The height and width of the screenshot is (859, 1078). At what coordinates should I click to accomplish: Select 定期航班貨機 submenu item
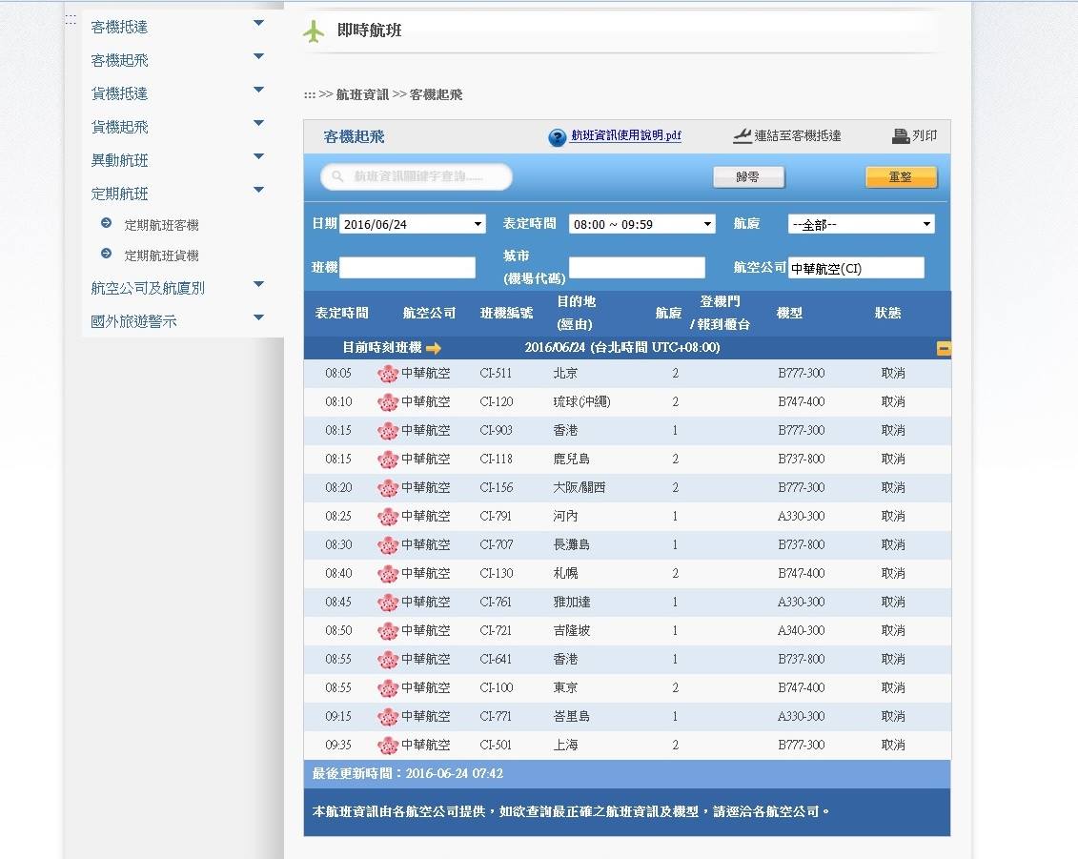162,256
